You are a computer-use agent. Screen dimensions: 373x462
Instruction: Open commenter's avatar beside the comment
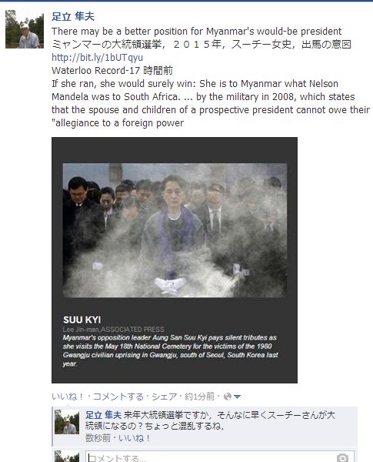click(67, 422)
